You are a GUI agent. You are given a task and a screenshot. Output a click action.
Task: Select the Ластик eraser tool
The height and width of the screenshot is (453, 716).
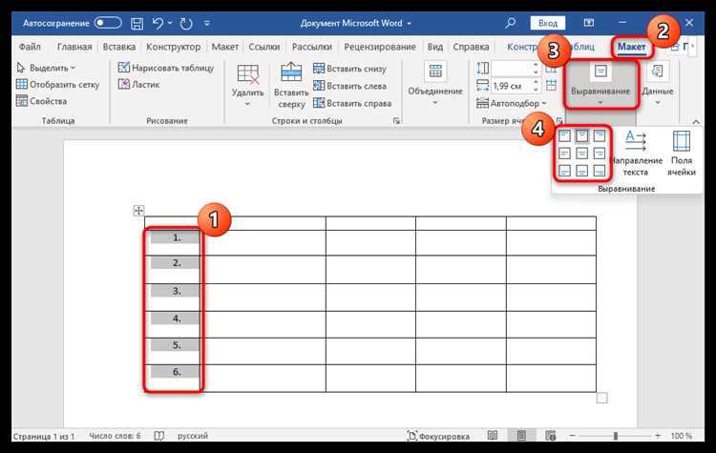point(138,84)
